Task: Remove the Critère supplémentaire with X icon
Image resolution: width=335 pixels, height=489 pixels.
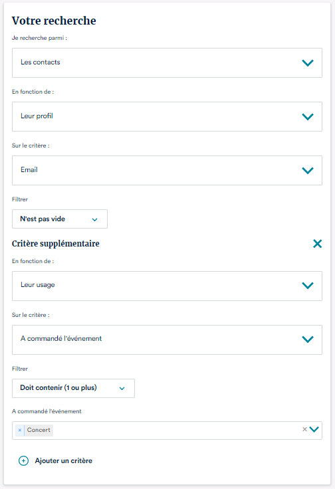Action: 317,244
